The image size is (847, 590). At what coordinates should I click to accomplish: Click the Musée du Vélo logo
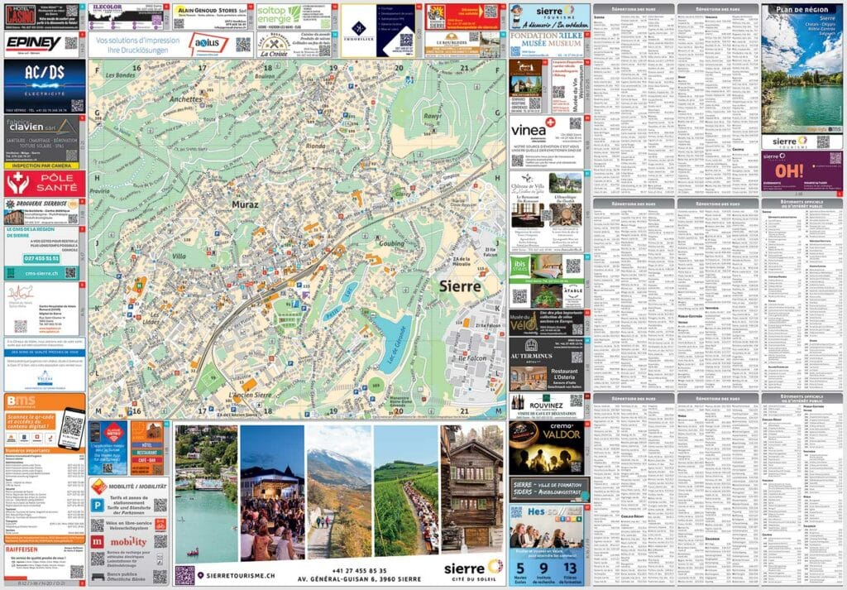523,322
